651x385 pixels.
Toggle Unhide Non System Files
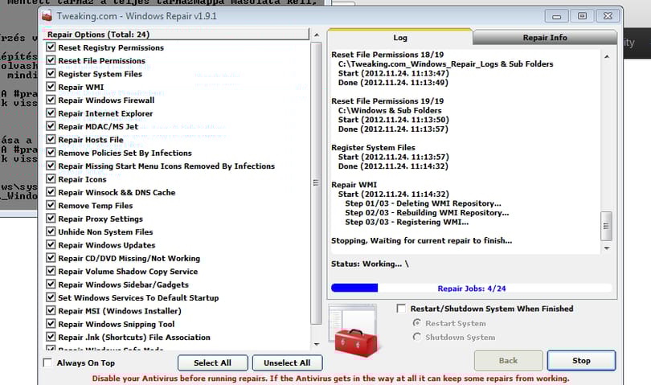pos(51,231)
